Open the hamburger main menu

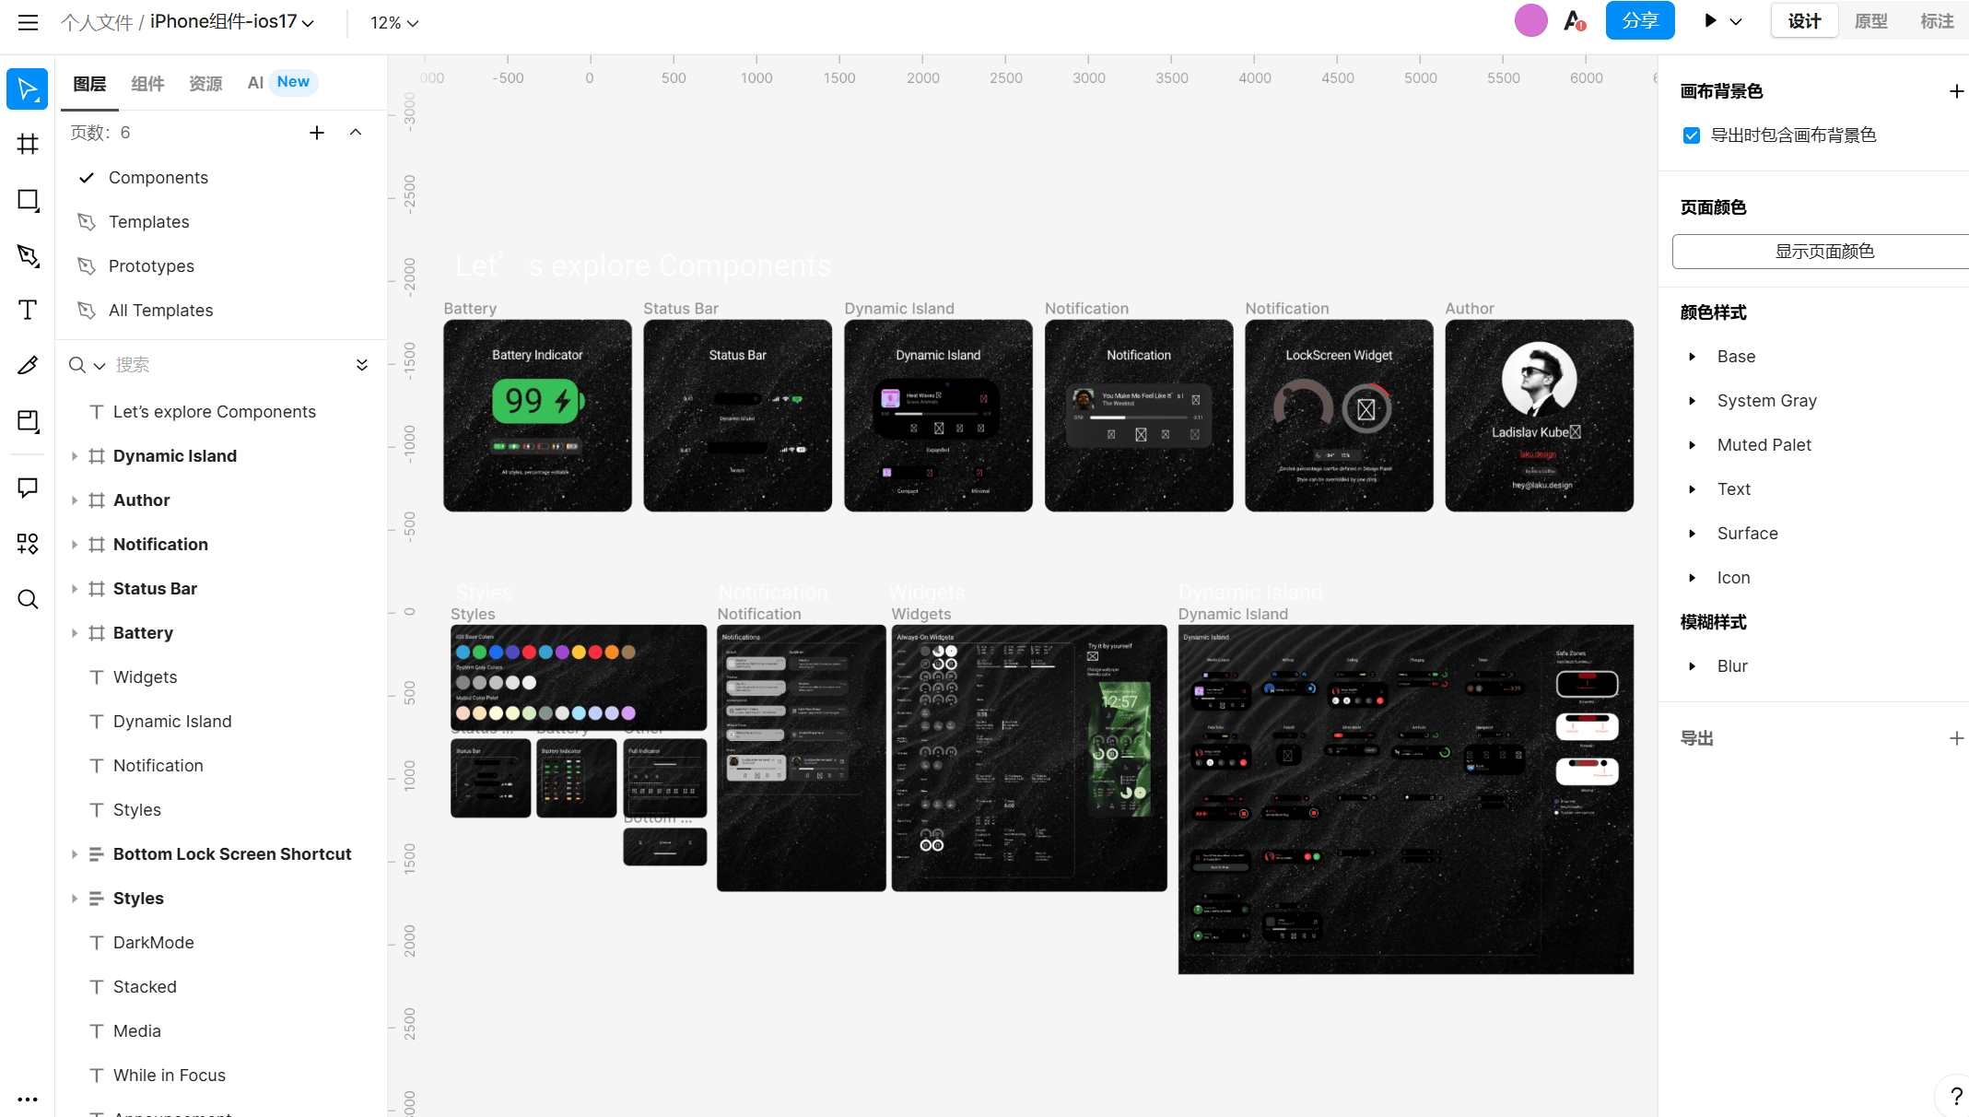pyautogui.click(x=28, y=22)
